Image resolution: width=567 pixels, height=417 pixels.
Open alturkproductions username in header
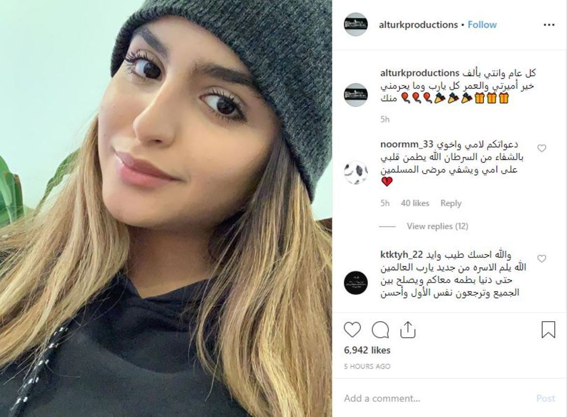(418, 25)
